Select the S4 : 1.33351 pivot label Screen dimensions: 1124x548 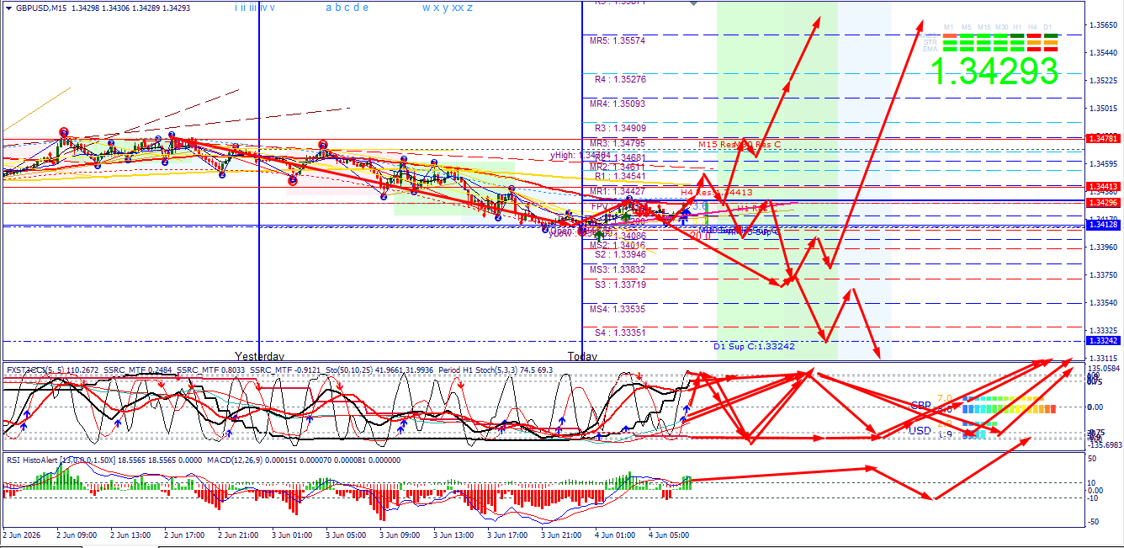(x=620, y=333)
